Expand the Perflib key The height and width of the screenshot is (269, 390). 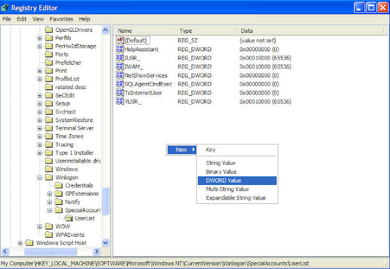click(40, 38)
